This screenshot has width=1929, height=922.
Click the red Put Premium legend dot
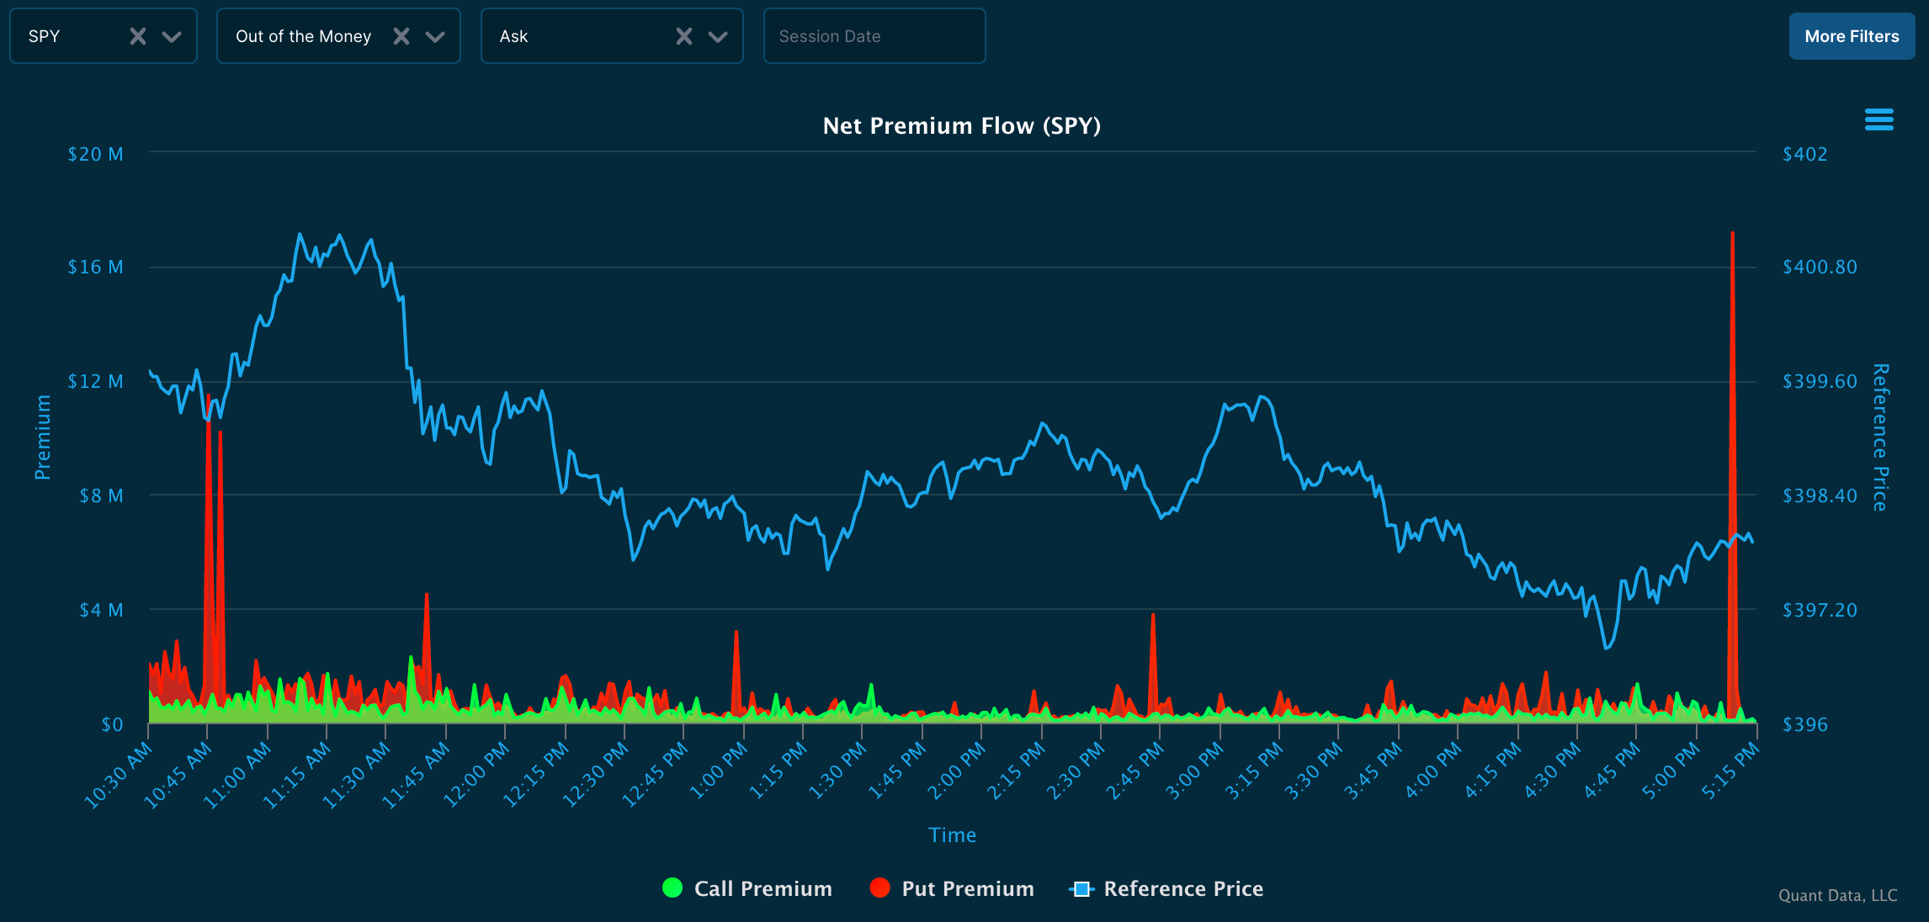click(880, 888)
